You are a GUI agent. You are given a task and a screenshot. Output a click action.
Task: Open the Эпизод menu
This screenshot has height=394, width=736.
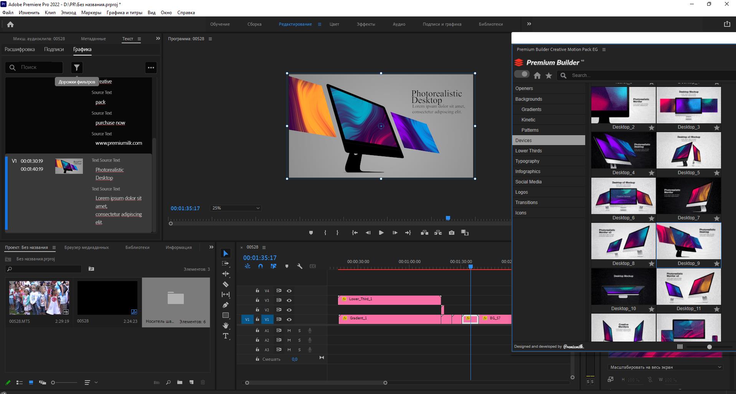(x=68, y=13)
